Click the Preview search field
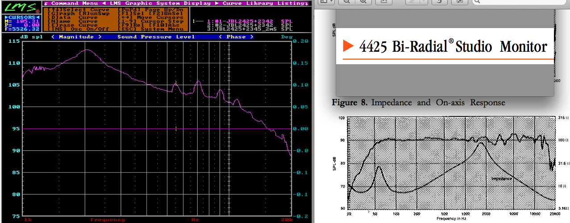 [520, 1]
